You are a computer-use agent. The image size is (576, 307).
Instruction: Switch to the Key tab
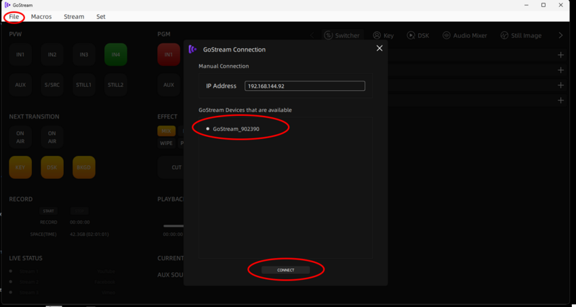[383, 36]
